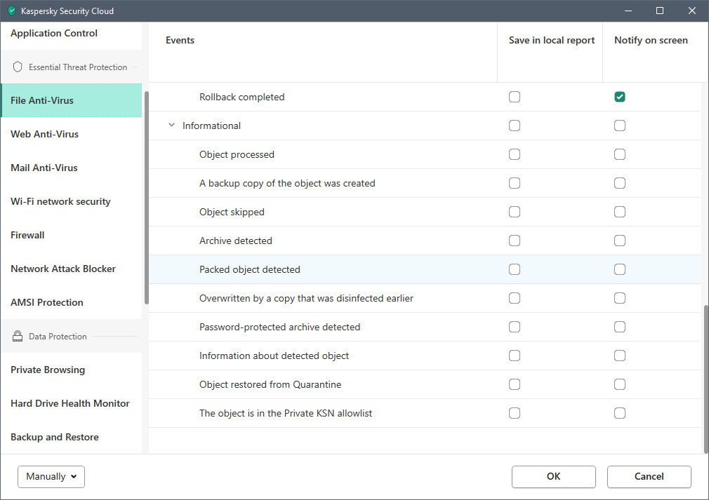This screenshot has height=500, width=709.
Task: Open Network Attack Blocker settings
Action: point(71,269)
